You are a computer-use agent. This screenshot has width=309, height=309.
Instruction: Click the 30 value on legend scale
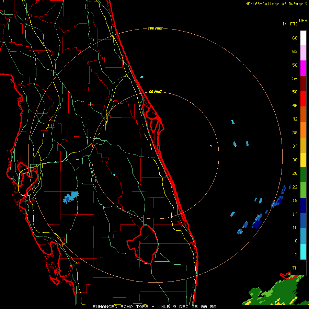point(295,160)
